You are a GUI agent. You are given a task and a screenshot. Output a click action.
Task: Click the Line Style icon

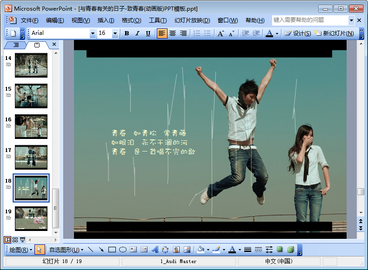(248, 250)
